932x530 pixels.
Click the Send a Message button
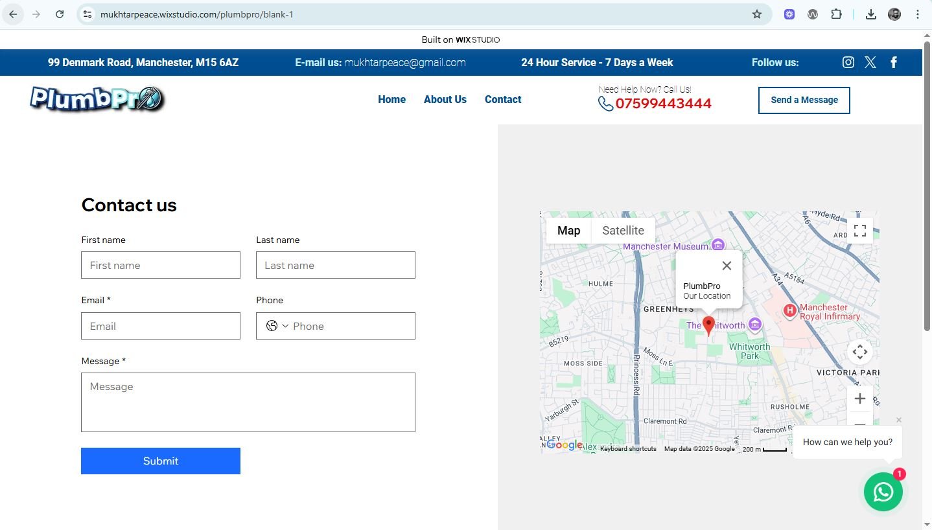[x=804, y=100]
